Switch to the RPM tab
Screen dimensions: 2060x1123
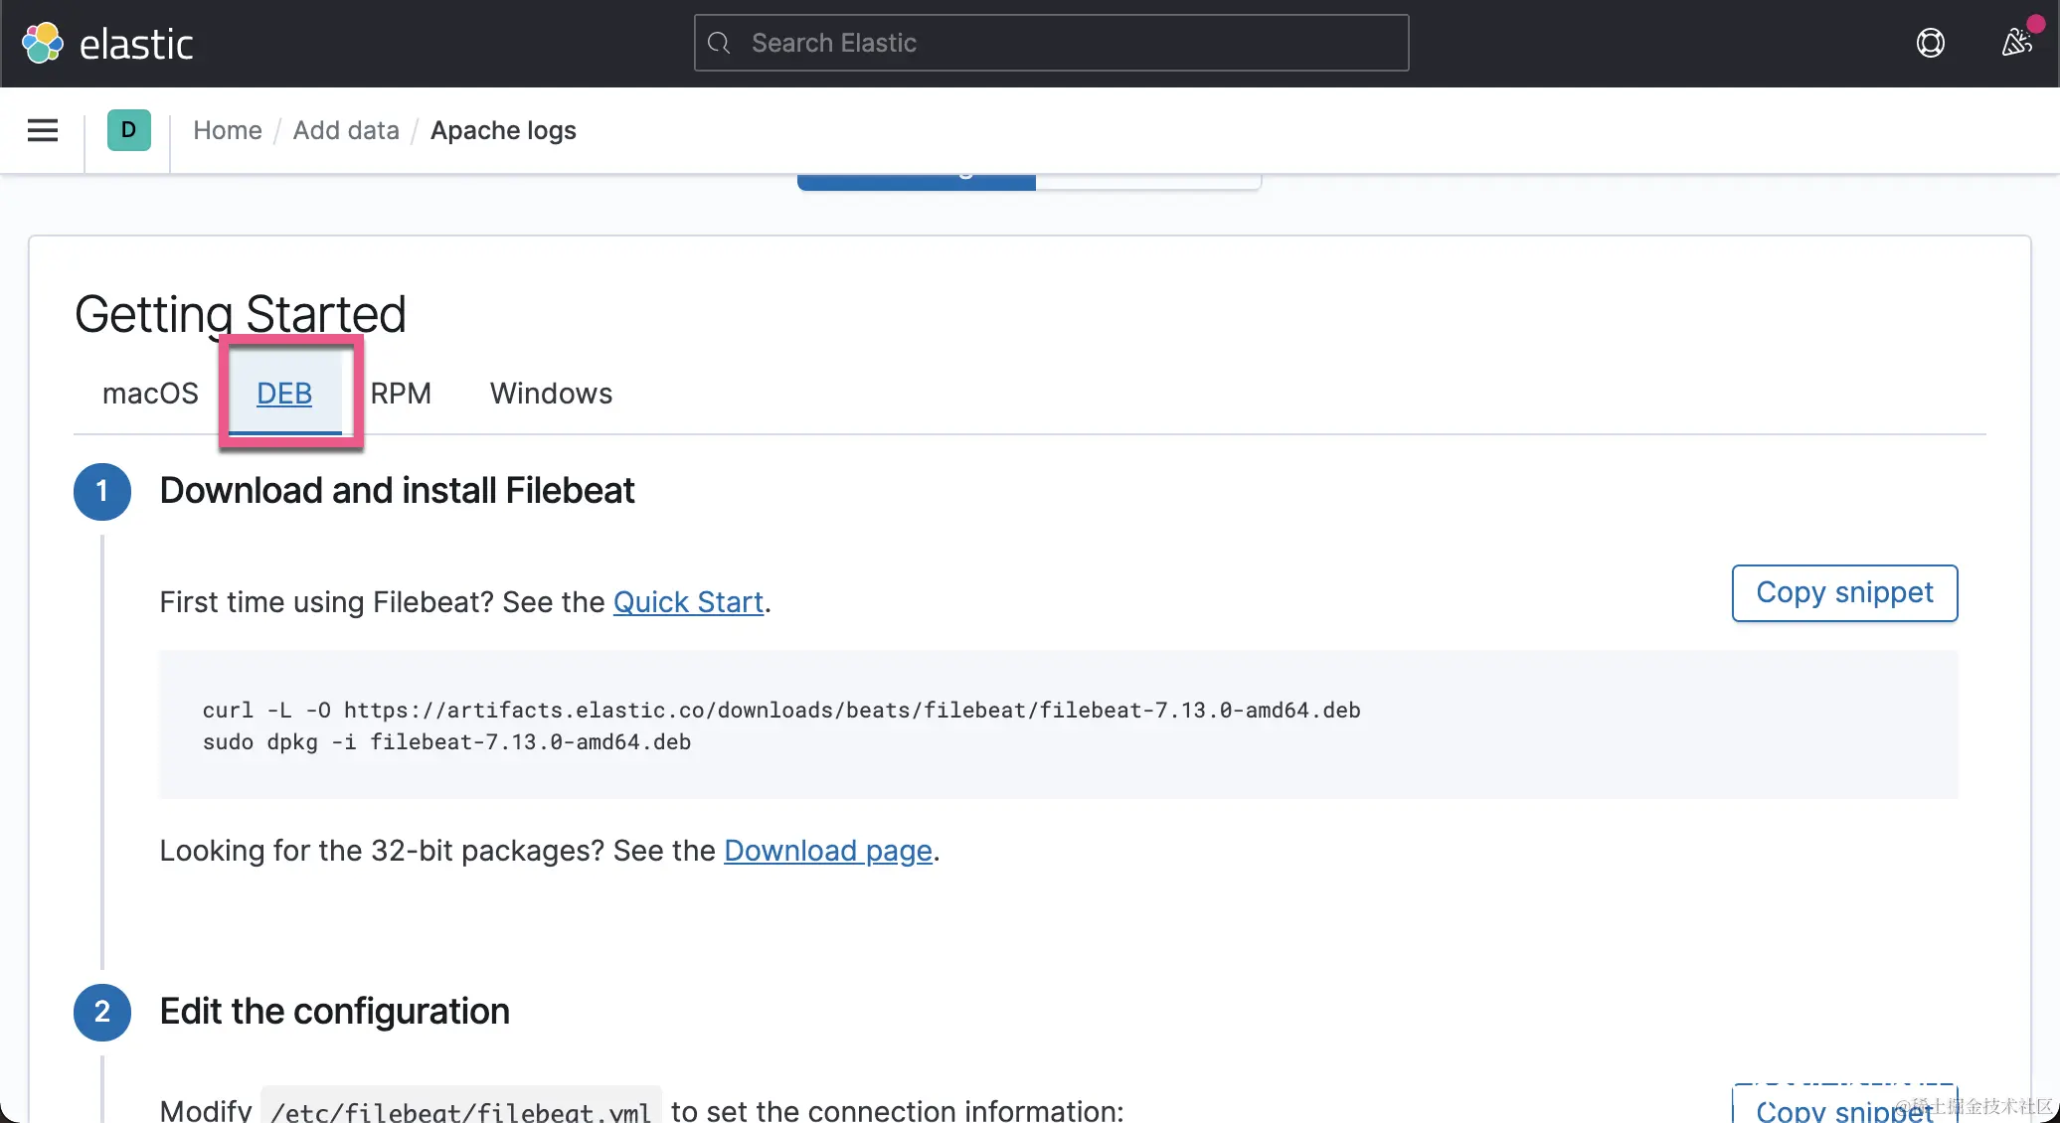tap(401, 394)
